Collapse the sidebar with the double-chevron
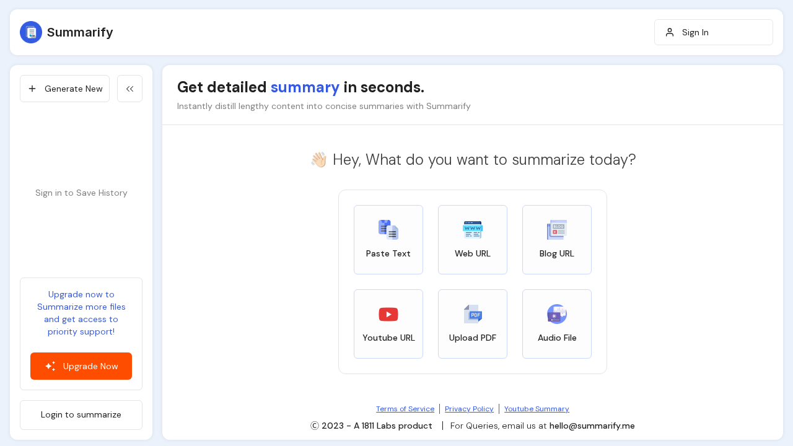 [x=129, y=89]
